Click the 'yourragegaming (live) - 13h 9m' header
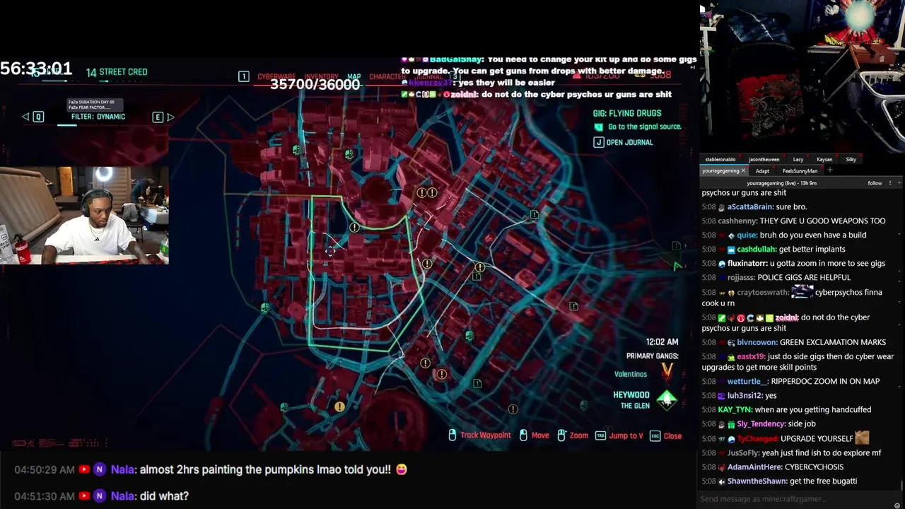The width and height of the screenshot is (905, 509). [x=782, y=183]
